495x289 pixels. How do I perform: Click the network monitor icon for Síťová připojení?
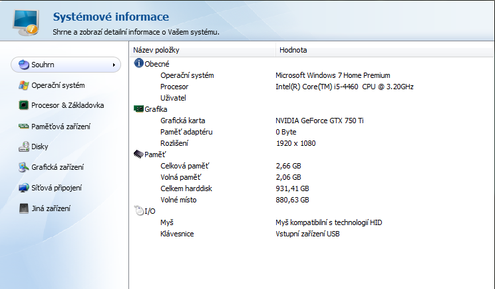24,188
